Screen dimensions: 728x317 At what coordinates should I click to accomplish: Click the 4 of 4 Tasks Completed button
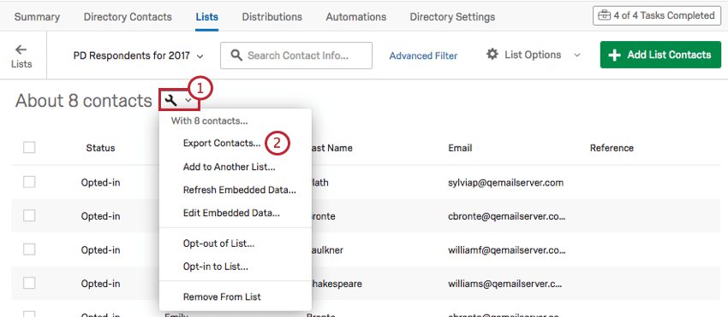pyautogui.click(x=657, y=15)
